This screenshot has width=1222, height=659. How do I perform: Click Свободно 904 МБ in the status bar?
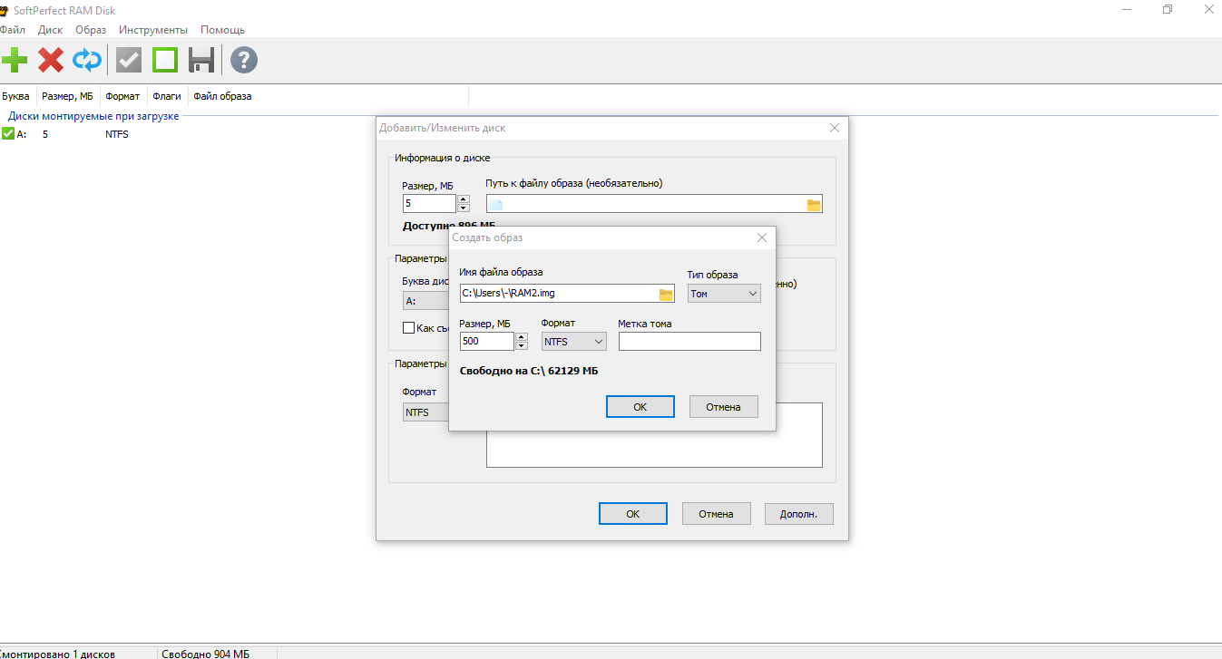pos(205,654)
